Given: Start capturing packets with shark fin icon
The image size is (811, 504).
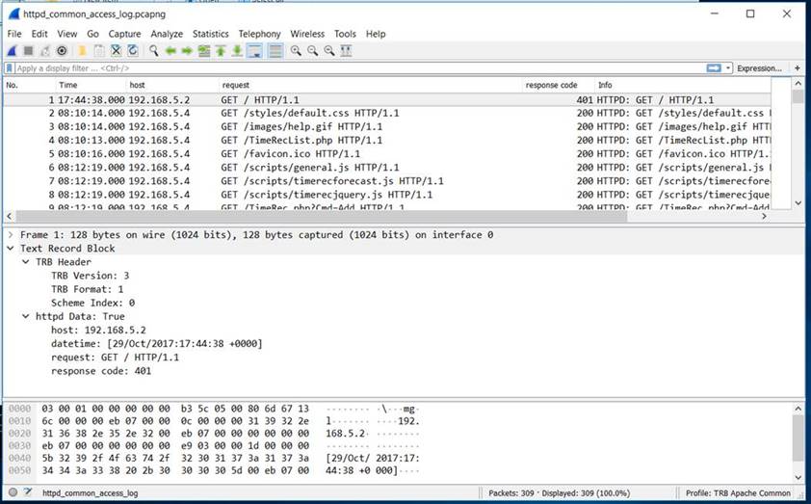Looking at the screenshot, I should (x=12, y=51).
